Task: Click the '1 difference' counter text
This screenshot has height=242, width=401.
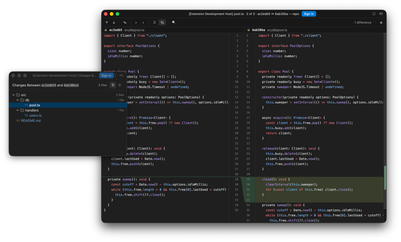Action: [363, 23]
